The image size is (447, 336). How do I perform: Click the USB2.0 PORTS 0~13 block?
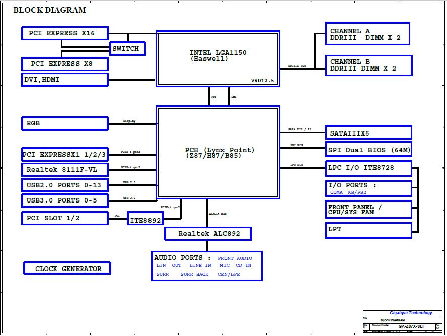point(64,185)
